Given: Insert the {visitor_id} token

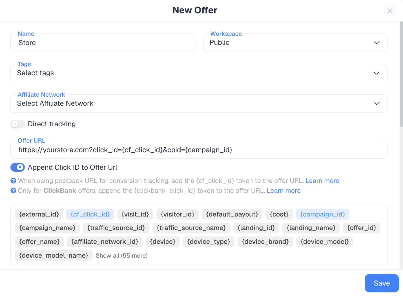Looking at the screenshot, I should pos(178,214).
